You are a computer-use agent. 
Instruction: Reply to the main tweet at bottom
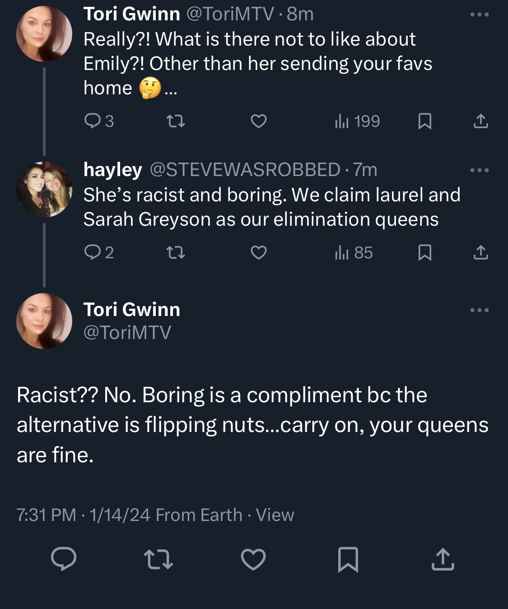(64, 559)
